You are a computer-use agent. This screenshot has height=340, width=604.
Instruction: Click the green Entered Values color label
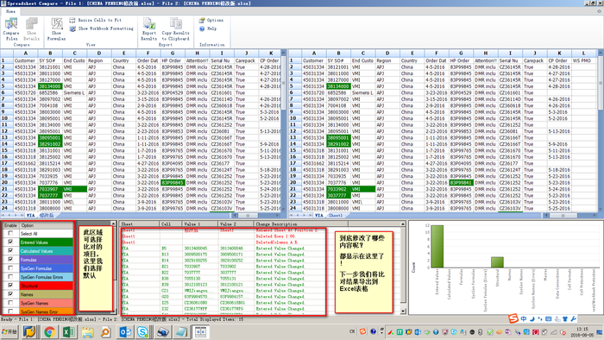(x=46, y=242)
